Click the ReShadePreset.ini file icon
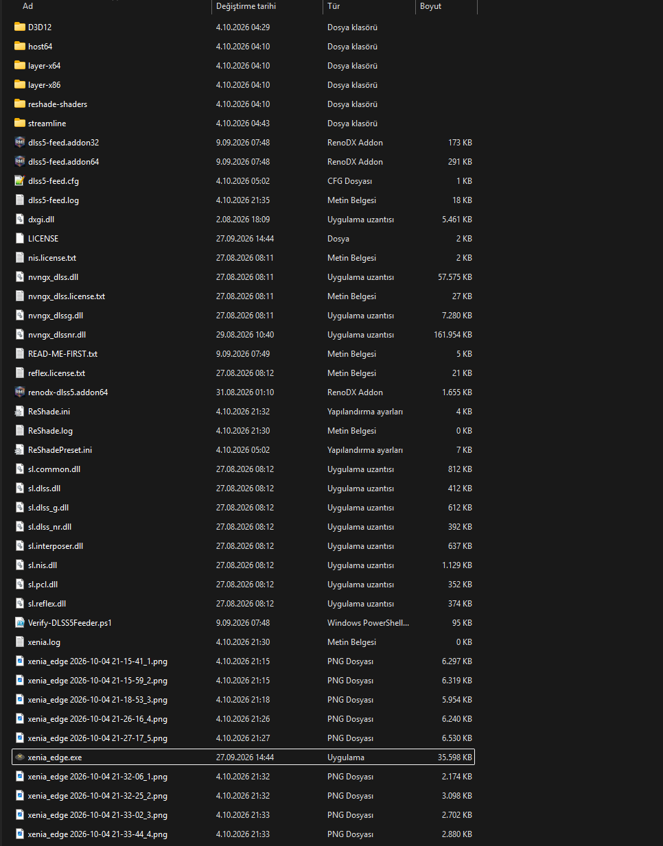Viewport: 663px width, 846px height. 20,450
